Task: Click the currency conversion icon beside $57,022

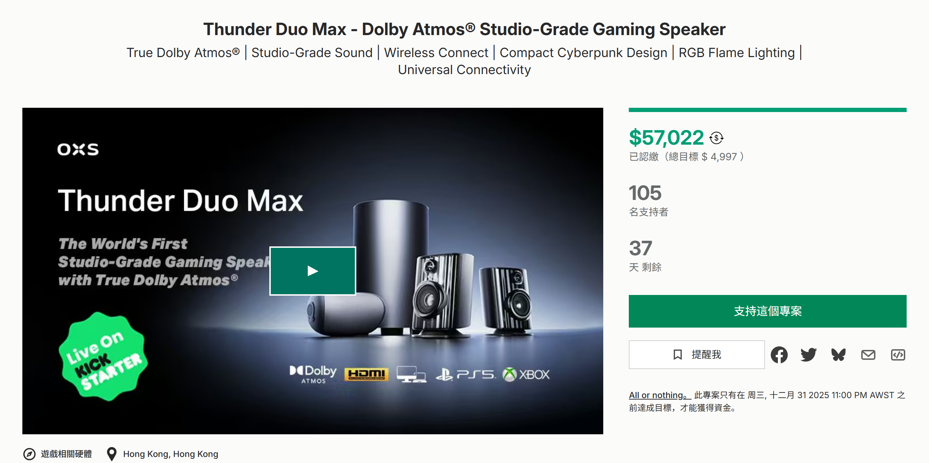Action: [x=716, y=137]
